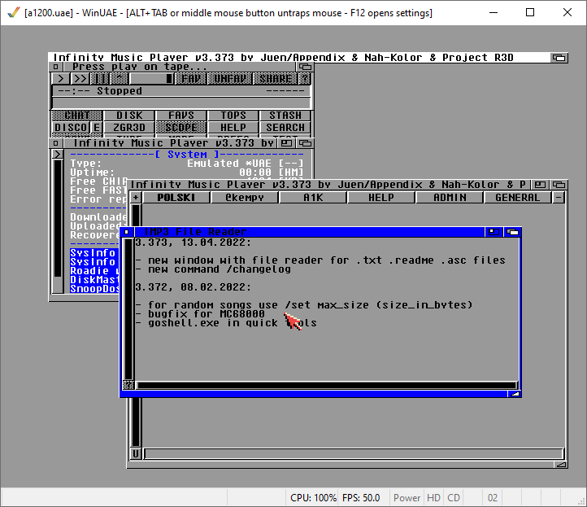Image resolution: width=587 pixels, height=507 pixels.
Task: Click the '3.372, 08.02.2022:' changelog heading
Action: (193, 287)
